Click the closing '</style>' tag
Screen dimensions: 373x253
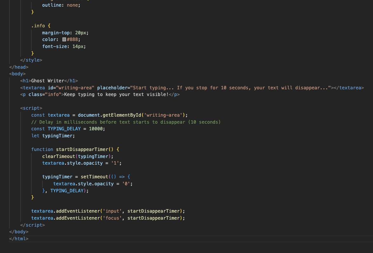click(31, 60)
